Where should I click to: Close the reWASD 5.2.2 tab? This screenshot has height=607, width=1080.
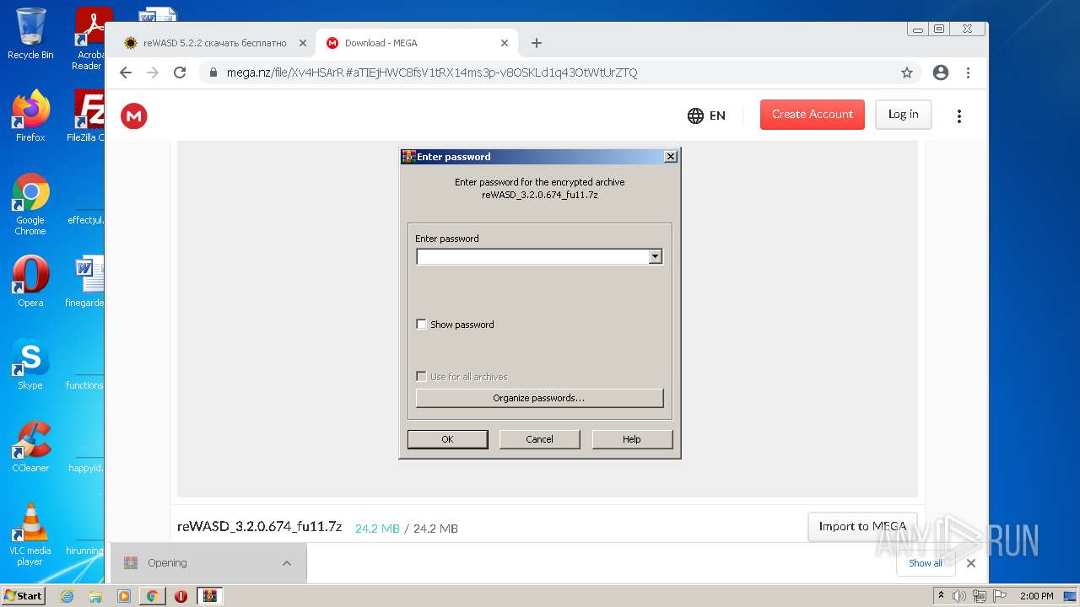click(x=303, y=43)
